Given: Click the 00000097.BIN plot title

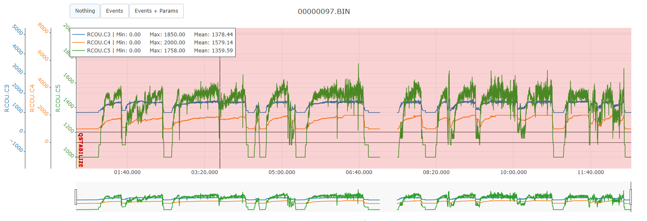Looking at the screenshot, I should (x=323, y=12).
